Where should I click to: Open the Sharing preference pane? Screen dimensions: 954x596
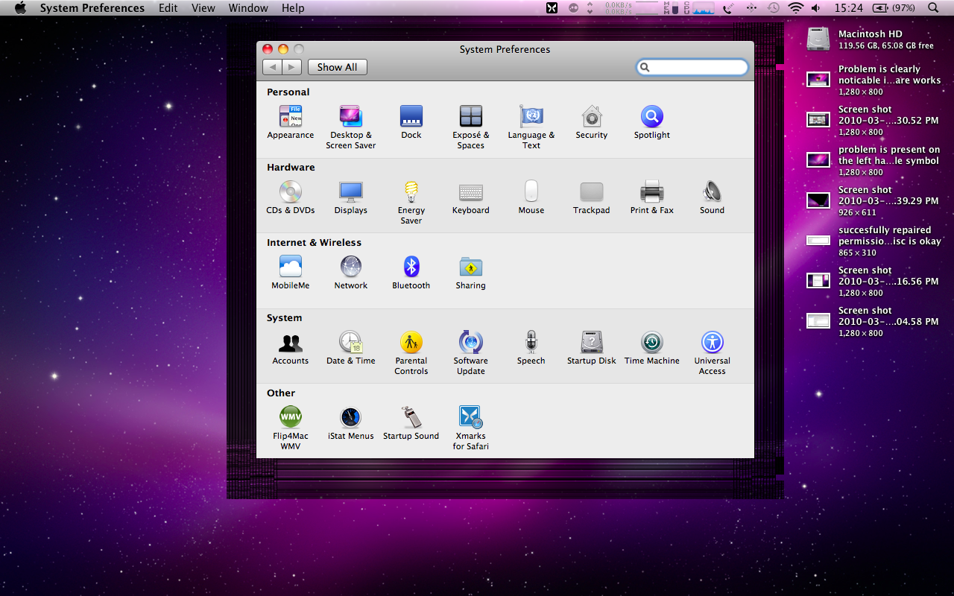[471, 273]
